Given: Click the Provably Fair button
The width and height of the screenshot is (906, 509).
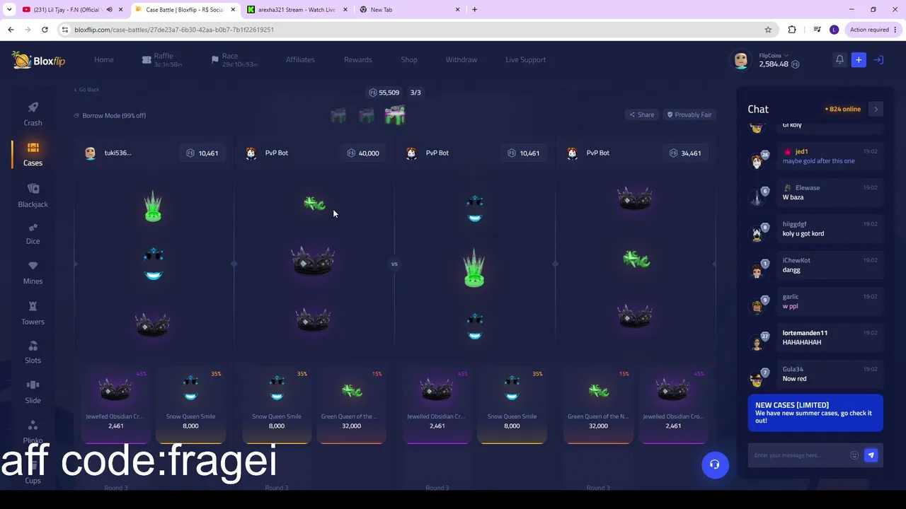Looking at the screenshot, I should point(689,115).
